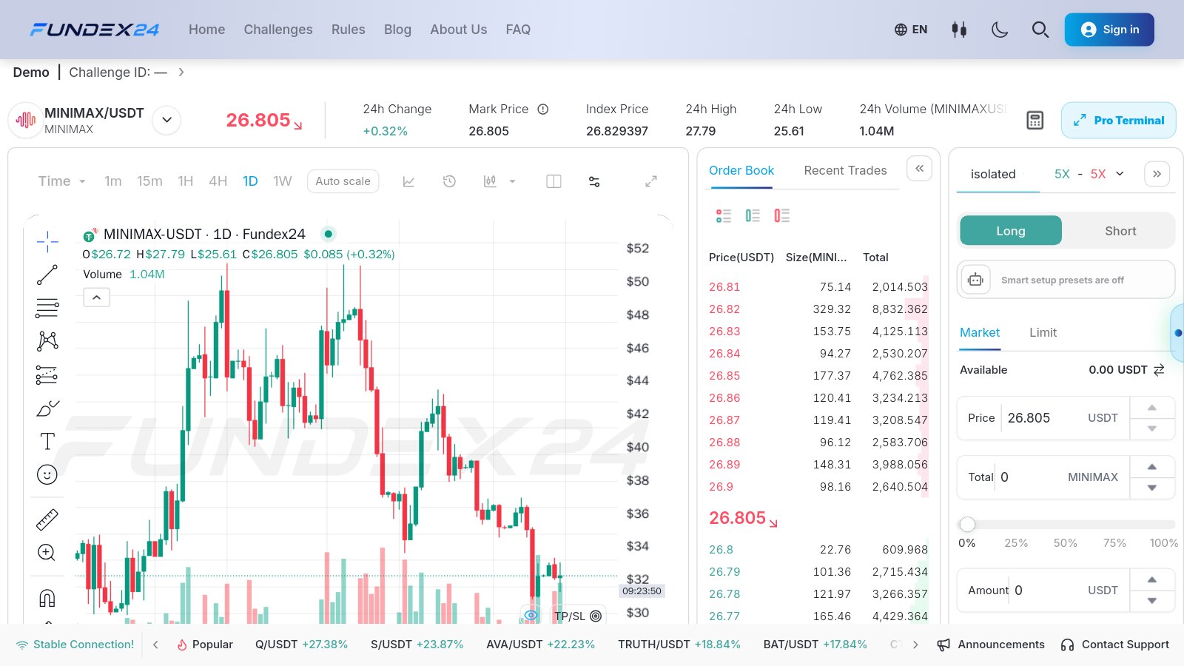The image size is (1184, 666).
Task: Open the candlestick settings icon in the header
Action: (x=959, y=30)
